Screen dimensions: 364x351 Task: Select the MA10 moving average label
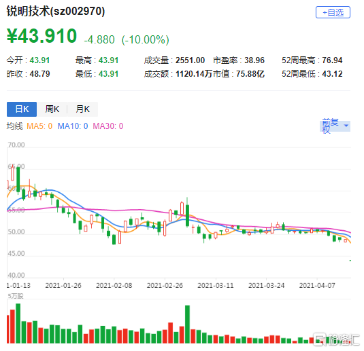[73, 126]
